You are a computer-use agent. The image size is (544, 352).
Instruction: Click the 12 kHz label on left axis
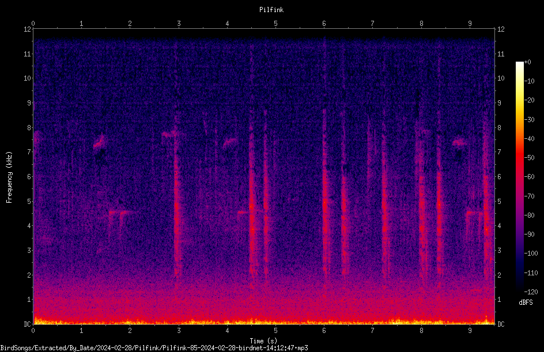(28, 29)
